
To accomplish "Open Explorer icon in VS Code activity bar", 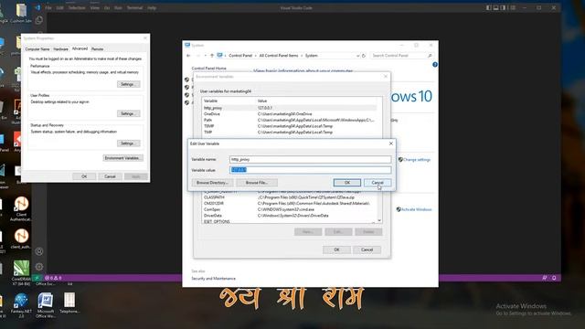I will coord(39,20).
